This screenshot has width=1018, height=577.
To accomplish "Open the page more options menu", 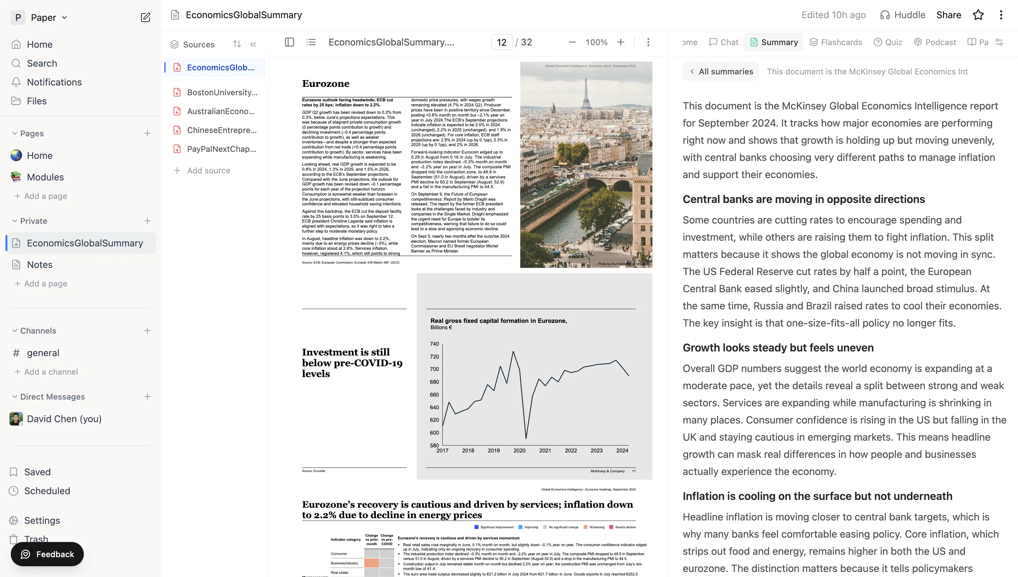I will point(1001,15).
